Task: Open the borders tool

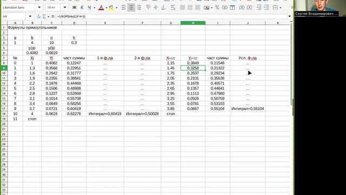Action: coord(275,8)
